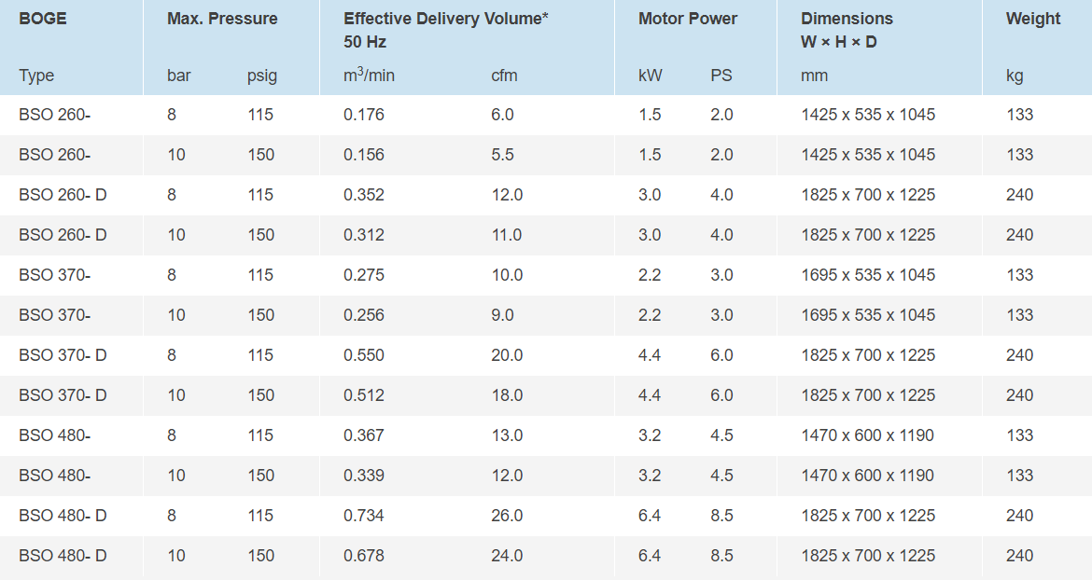Select the Type subheader label

36,76
